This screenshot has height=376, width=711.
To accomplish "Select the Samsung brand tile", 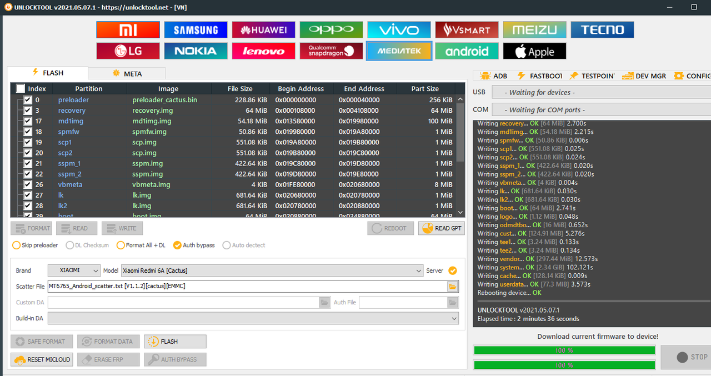I will (x=196, y=29).
